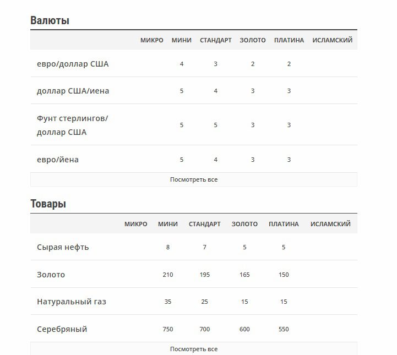
Task: Click the евро/доллар США row label
Action: point(73,64)
